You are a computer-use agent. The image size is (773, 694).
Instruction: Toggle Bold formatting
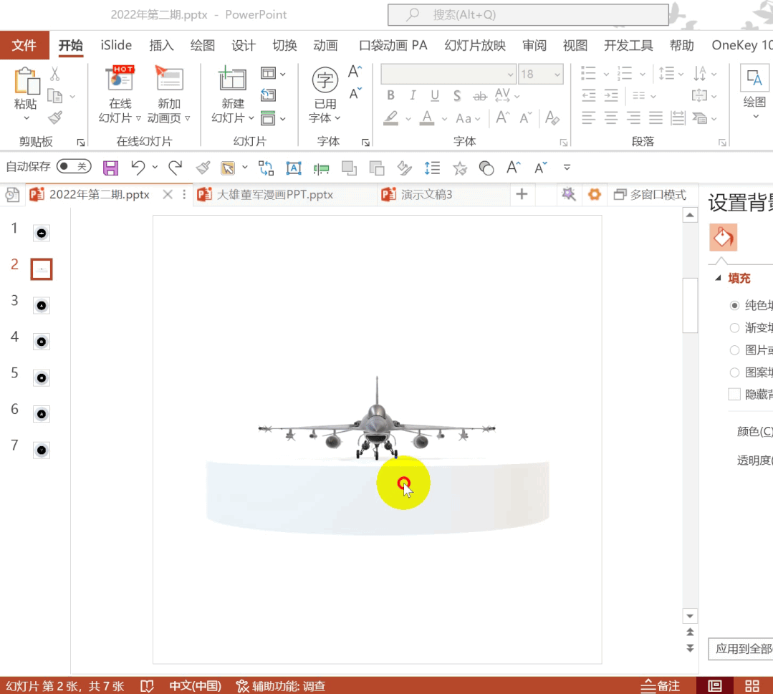coord(391,96)
